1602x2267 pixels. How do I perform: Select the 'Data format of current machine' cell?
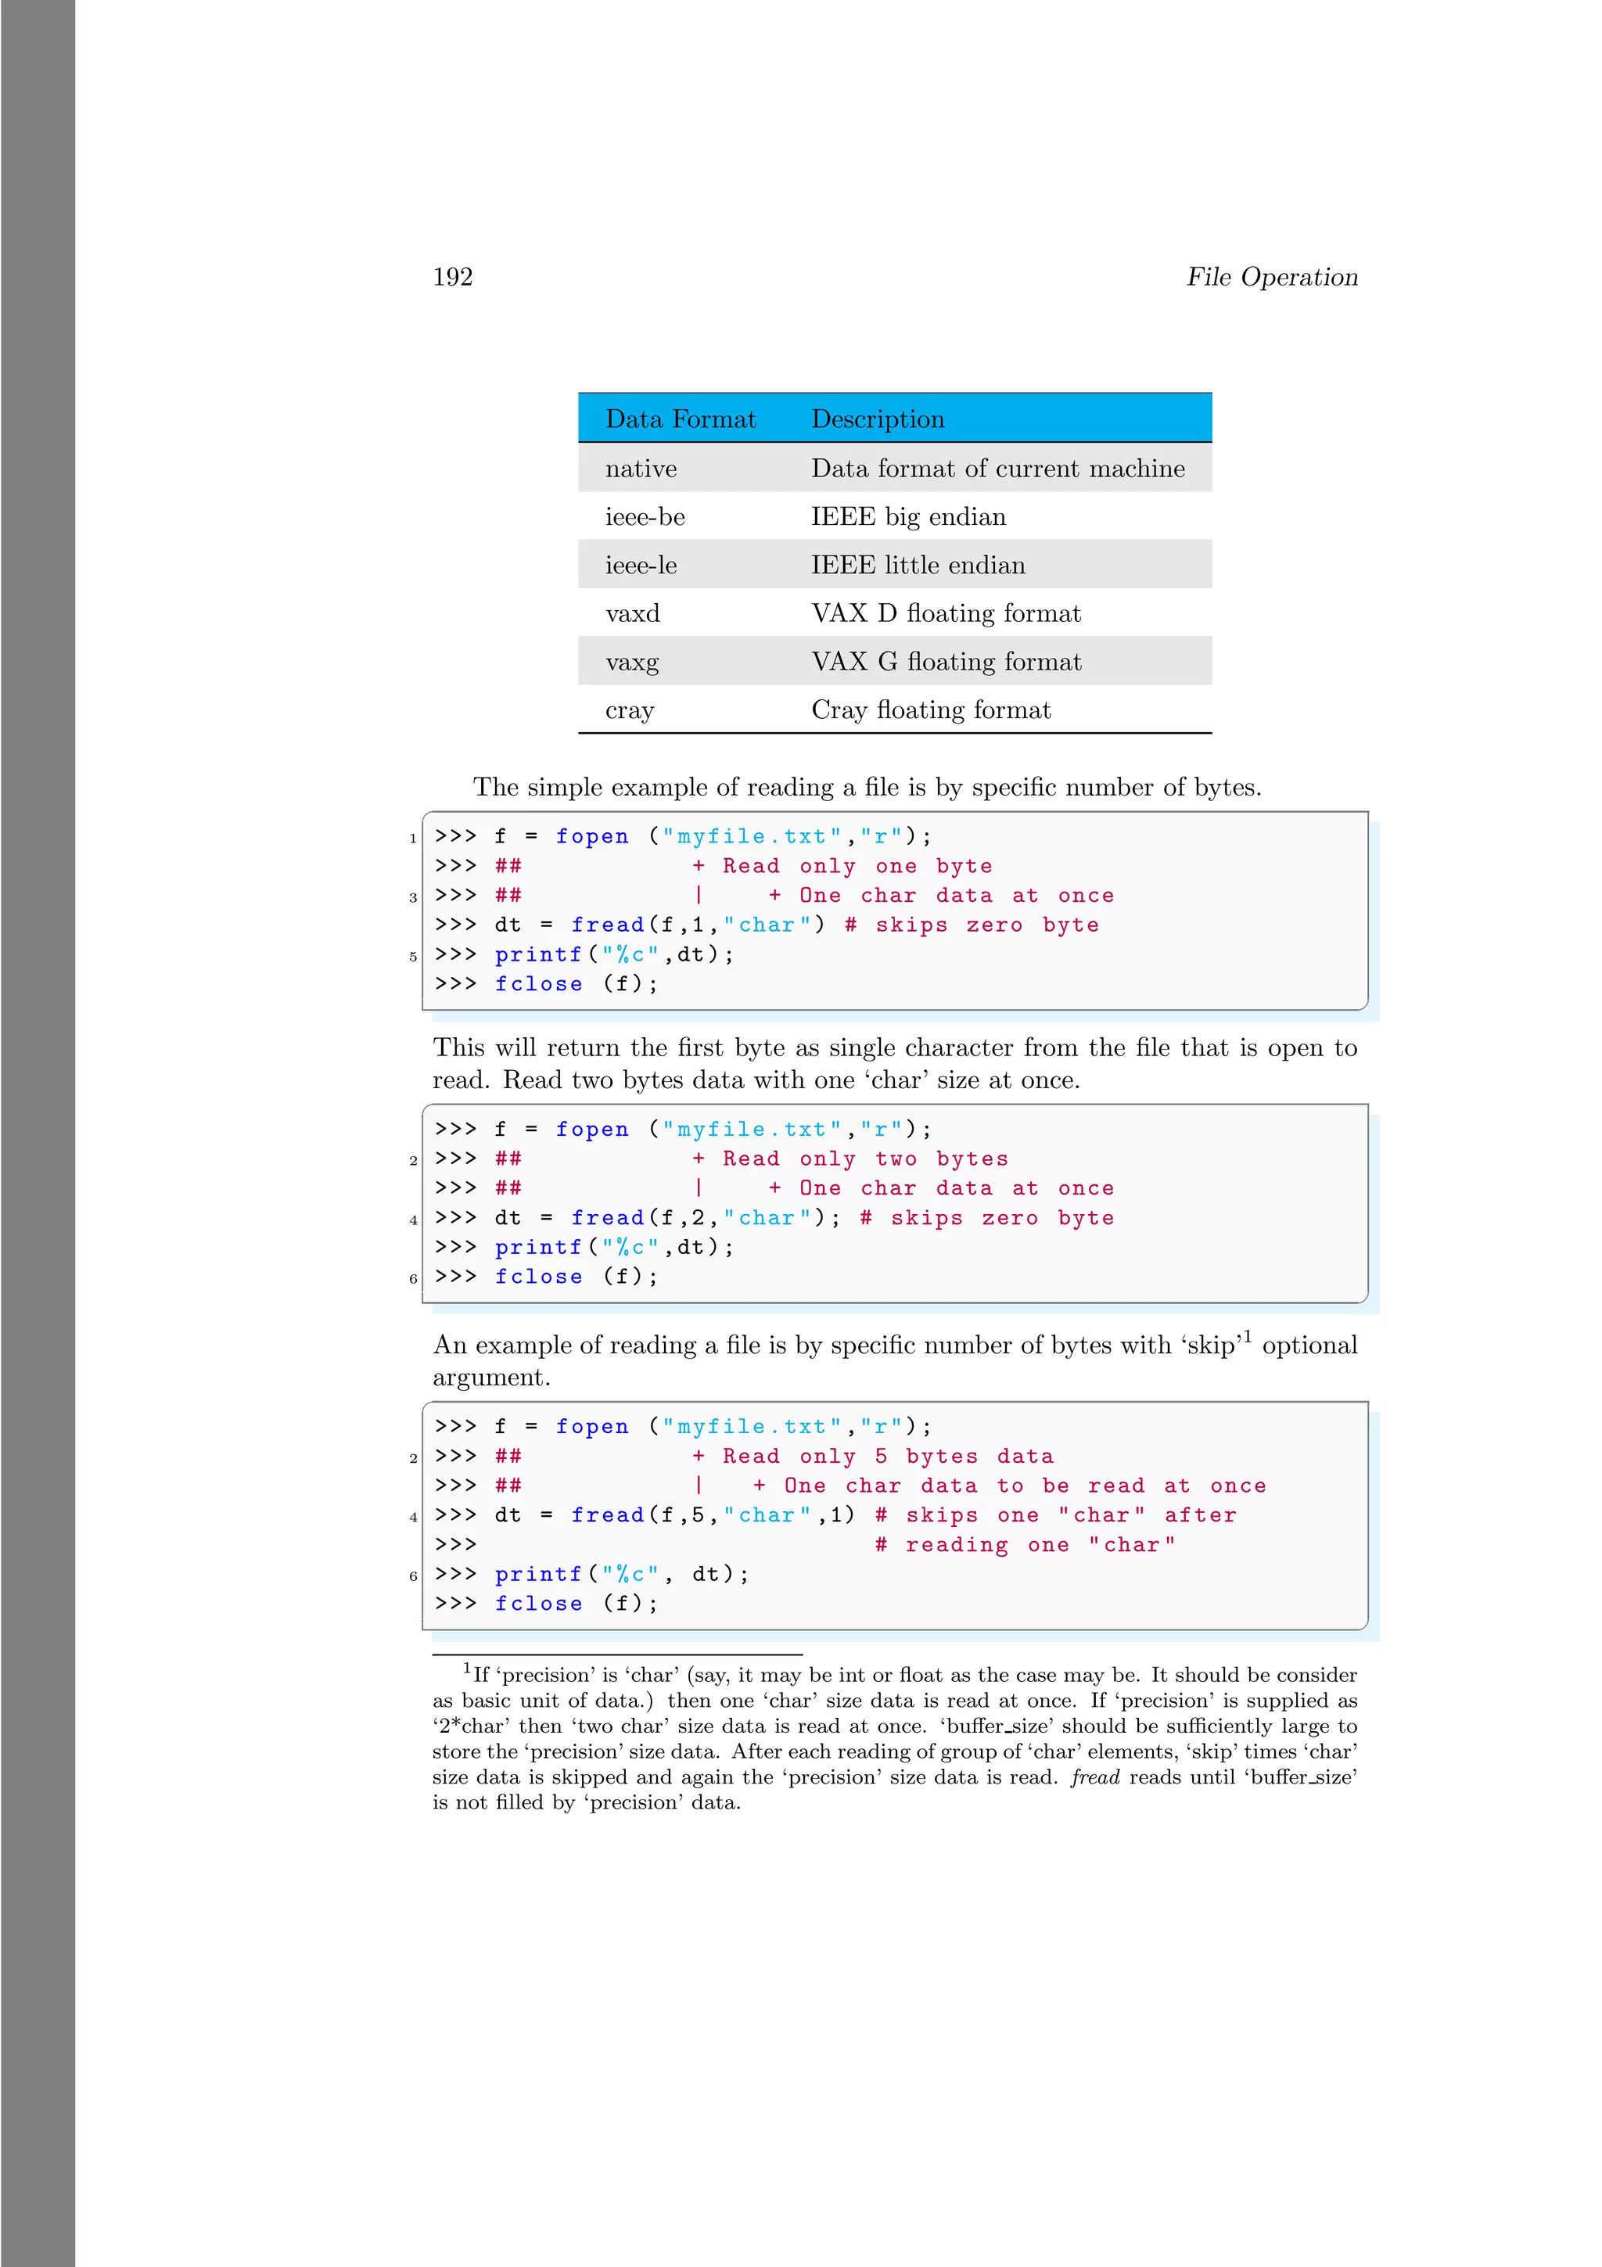[998, 468]
